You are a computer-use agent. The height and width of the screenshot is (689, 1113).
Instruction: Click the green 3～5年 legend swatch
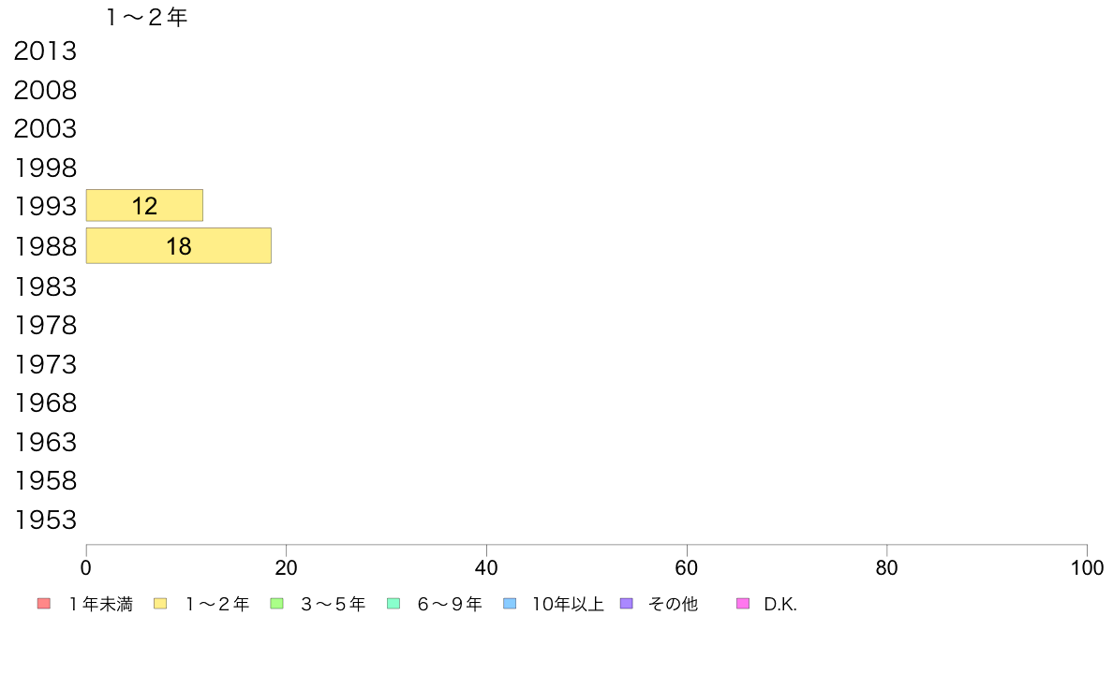pyautogui.click(x=276, y=604)
